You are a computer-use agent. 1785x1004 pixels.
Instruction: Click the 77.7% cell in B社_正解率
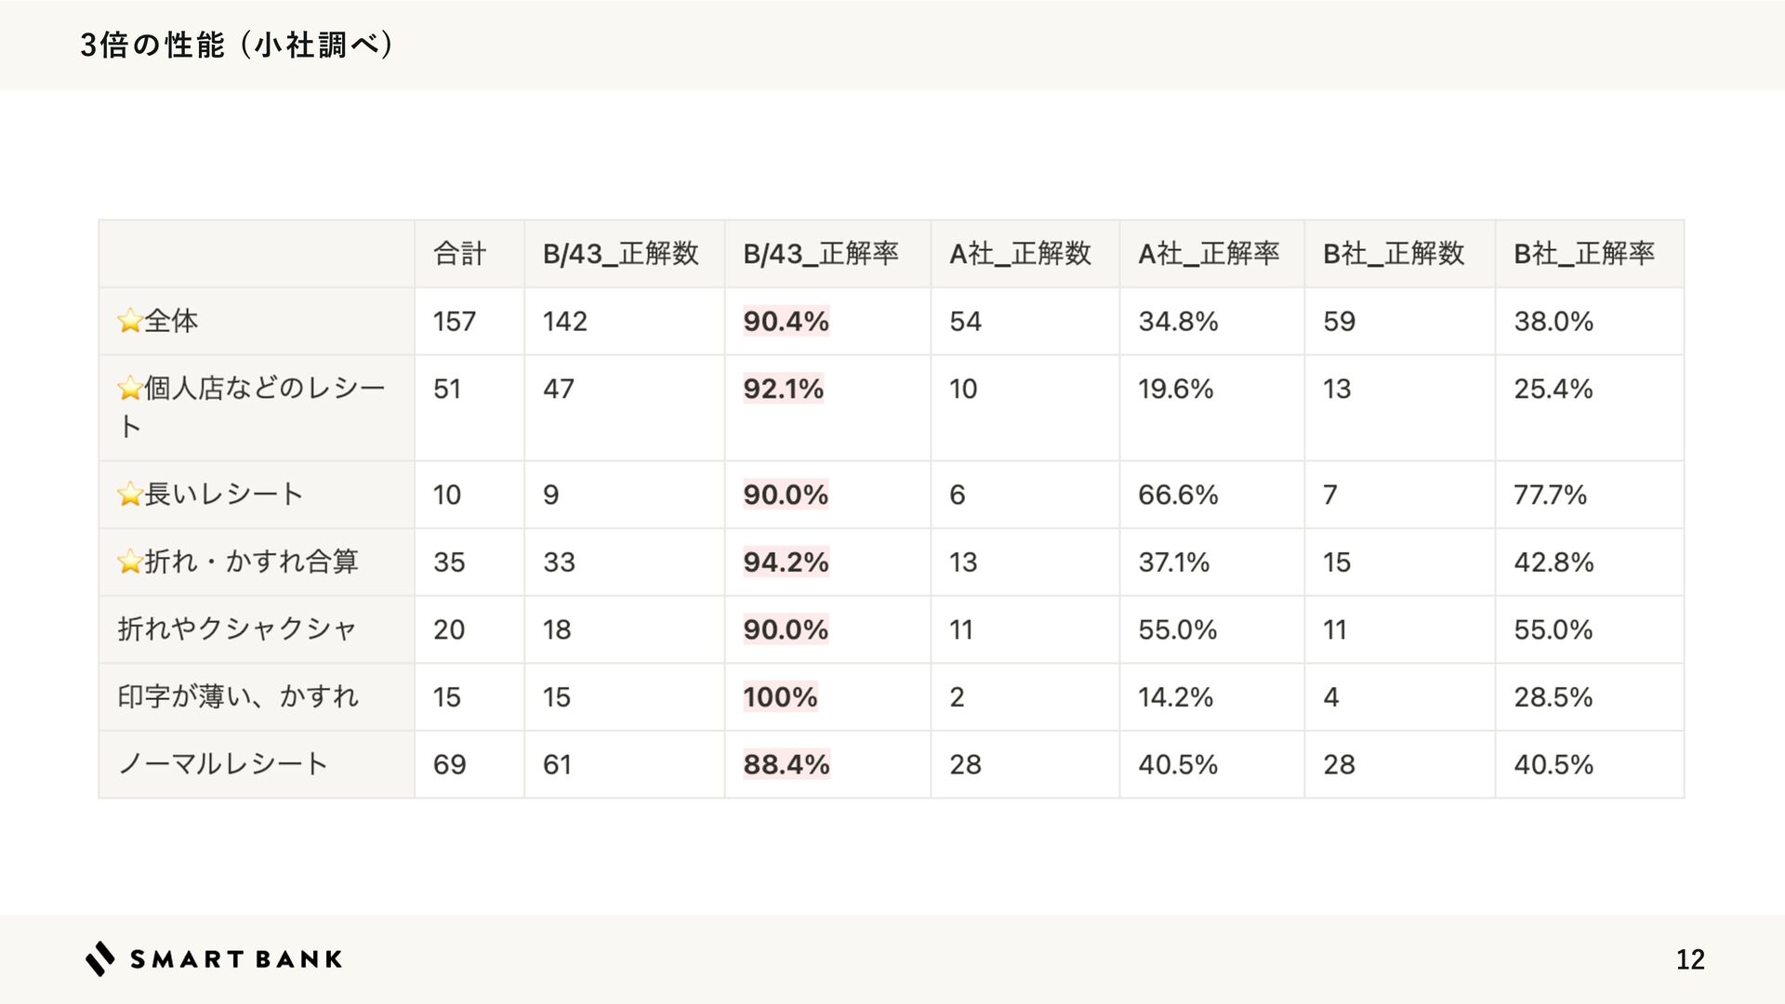(x=1550, y=495)
